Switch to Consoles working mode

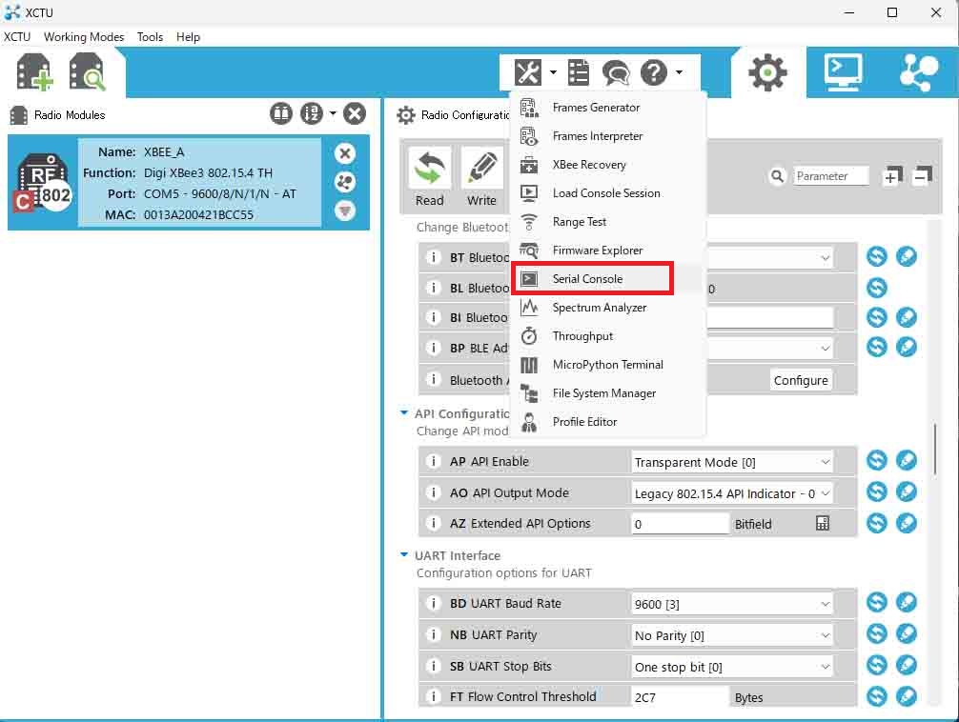pos(843,72)
